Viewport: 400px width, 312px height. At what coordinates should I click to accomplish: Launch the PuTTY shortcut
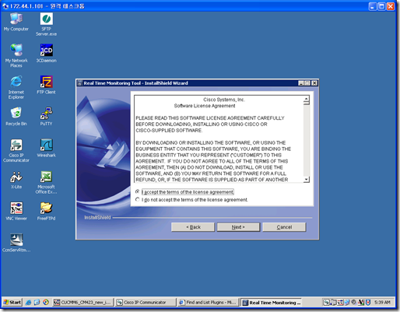(x=46, y=117)
